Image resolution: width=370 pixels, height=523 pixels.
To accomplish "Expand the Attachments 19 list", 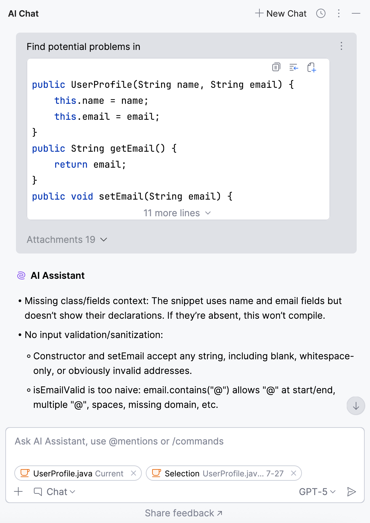I will (67, 239).
